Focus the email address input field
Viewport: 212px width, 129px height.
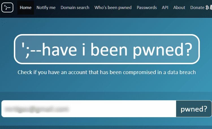tap(89, 109)
